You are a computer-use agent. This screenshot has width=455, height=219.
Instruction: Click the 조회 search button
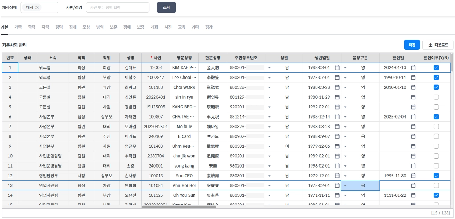coord(166,7)
